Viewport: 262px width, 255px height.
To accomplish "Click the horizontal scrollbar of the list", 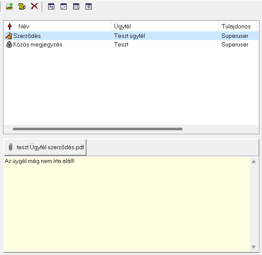I will [98, 129].
